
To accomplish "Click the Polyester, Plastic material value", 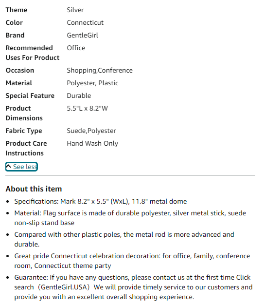I will coord(92,83).
